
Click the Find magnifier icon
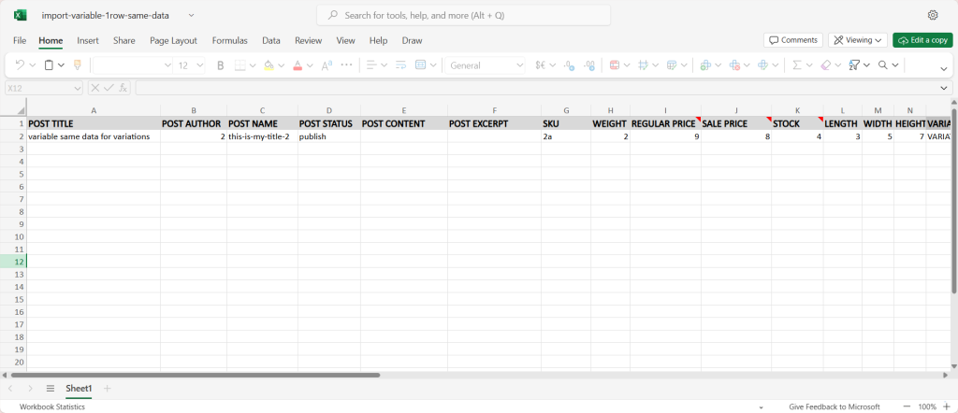883,65
